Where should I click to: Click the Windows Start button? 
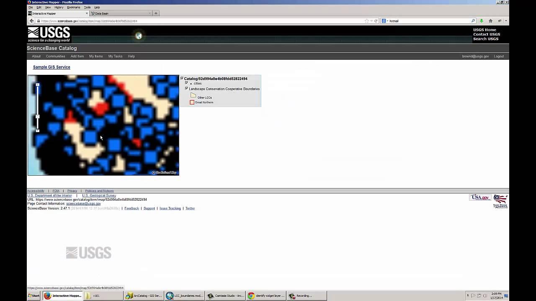click(33, 296)
